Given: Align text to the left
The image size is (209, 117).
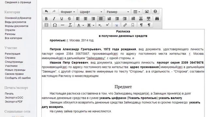Looking at the screenshot, I should [78, 19].
